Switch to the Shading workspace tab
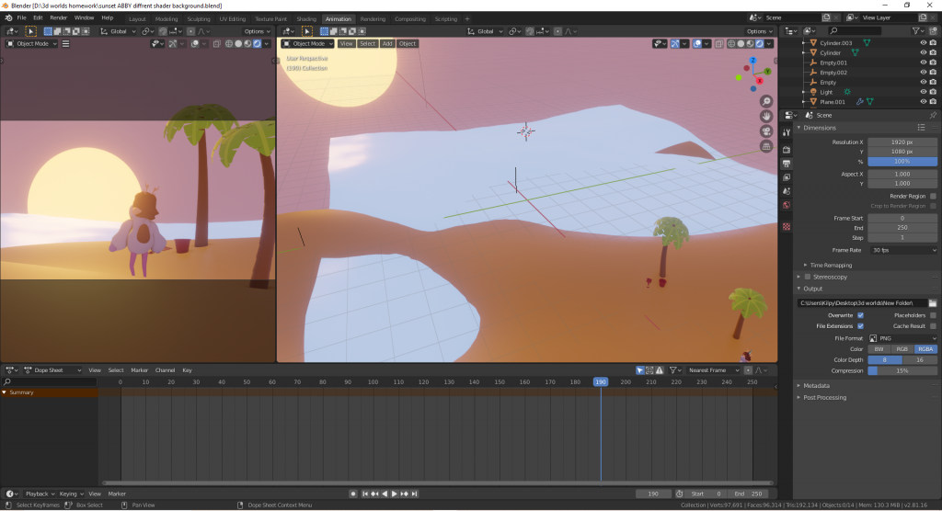Screen dimensions: 942x511 [305, 19]
